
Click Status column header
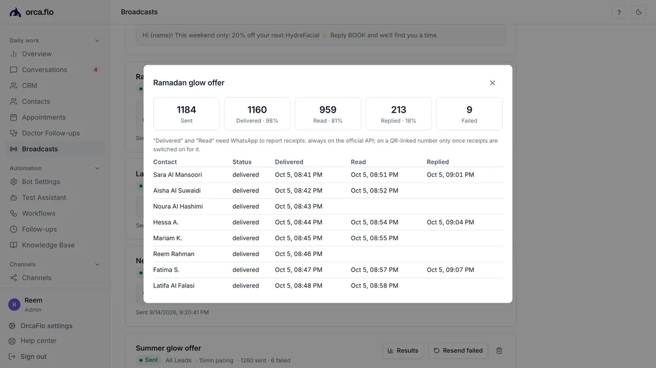pos(242,162)
